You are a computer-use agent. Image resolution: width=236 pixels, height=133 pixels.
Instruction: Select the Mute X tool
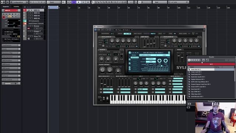pyautogui.click(x=109, y=2)
